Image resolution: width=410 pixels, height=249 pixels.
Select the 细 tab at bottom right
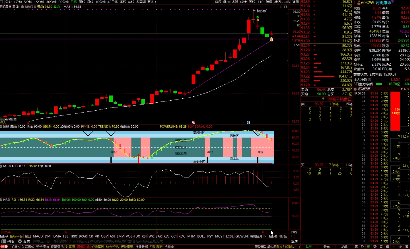tap(369, 247)
